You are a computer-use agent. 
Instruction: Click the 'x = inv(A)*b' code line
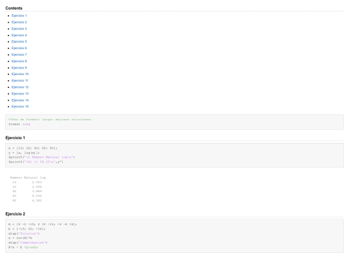click(x=20, y=238)
